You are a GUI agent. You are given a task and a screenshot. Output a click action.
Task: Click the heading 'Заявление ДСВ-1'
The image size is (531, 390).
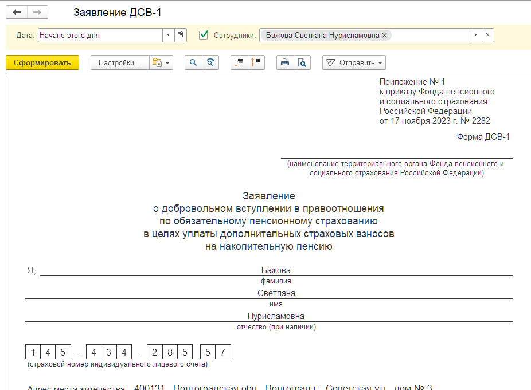117,13
